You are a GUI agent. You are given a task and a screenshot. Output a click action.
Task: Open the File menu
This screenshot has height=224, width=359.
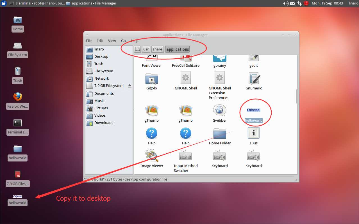(x=89, y=41)
